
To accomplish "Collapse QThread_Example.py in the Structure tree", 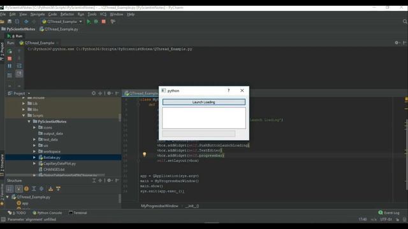I will coord(7,197).
